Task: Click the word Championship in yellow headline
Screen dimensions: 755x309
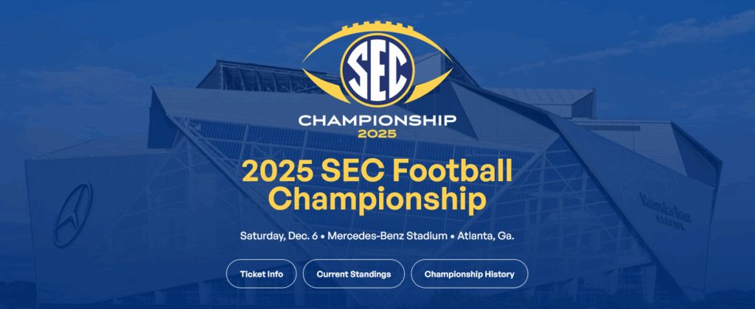Action: pyautogui.click(x=377, y=199)
